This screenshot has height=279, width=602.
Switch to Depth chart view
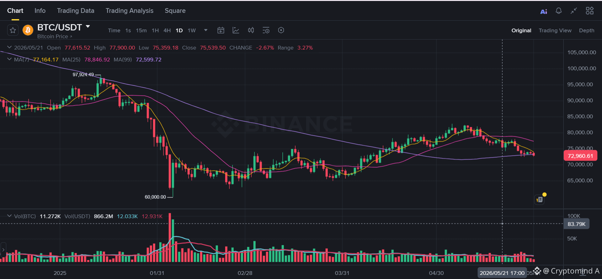point(587,30)
